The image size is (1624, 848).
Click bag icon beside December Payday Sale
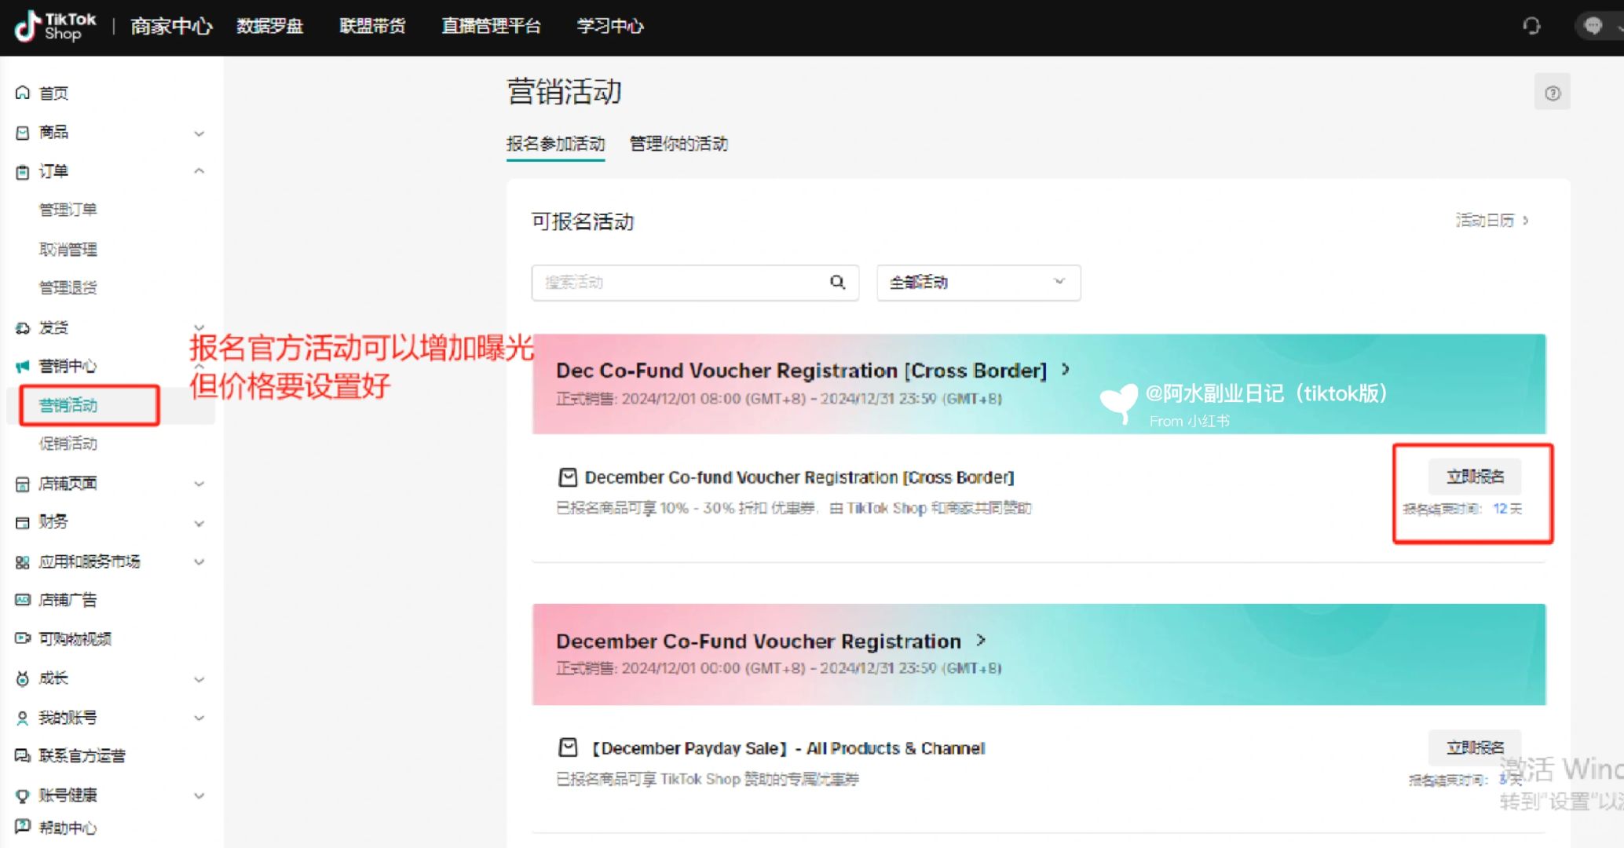(x=568, y=747)
